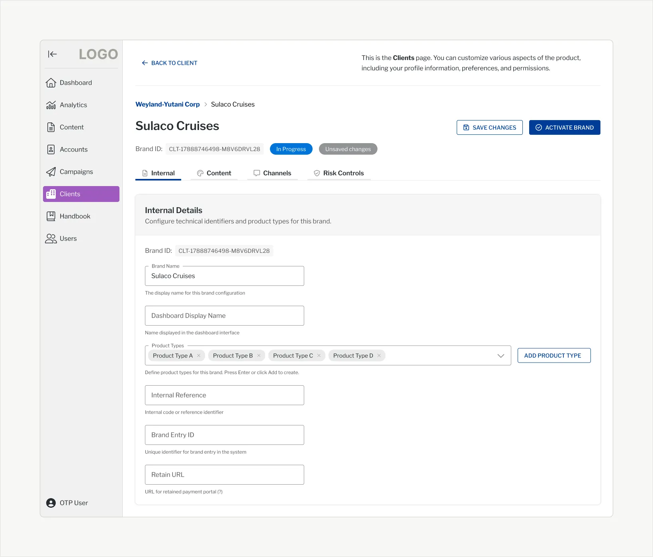The width and height of the screenshot is (653, 557).
Task: Click the OTP User profile name
Action: point(74,503)
